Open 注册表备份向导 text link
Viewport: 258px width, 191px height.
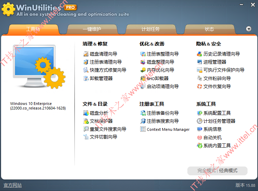coord(163,113)
